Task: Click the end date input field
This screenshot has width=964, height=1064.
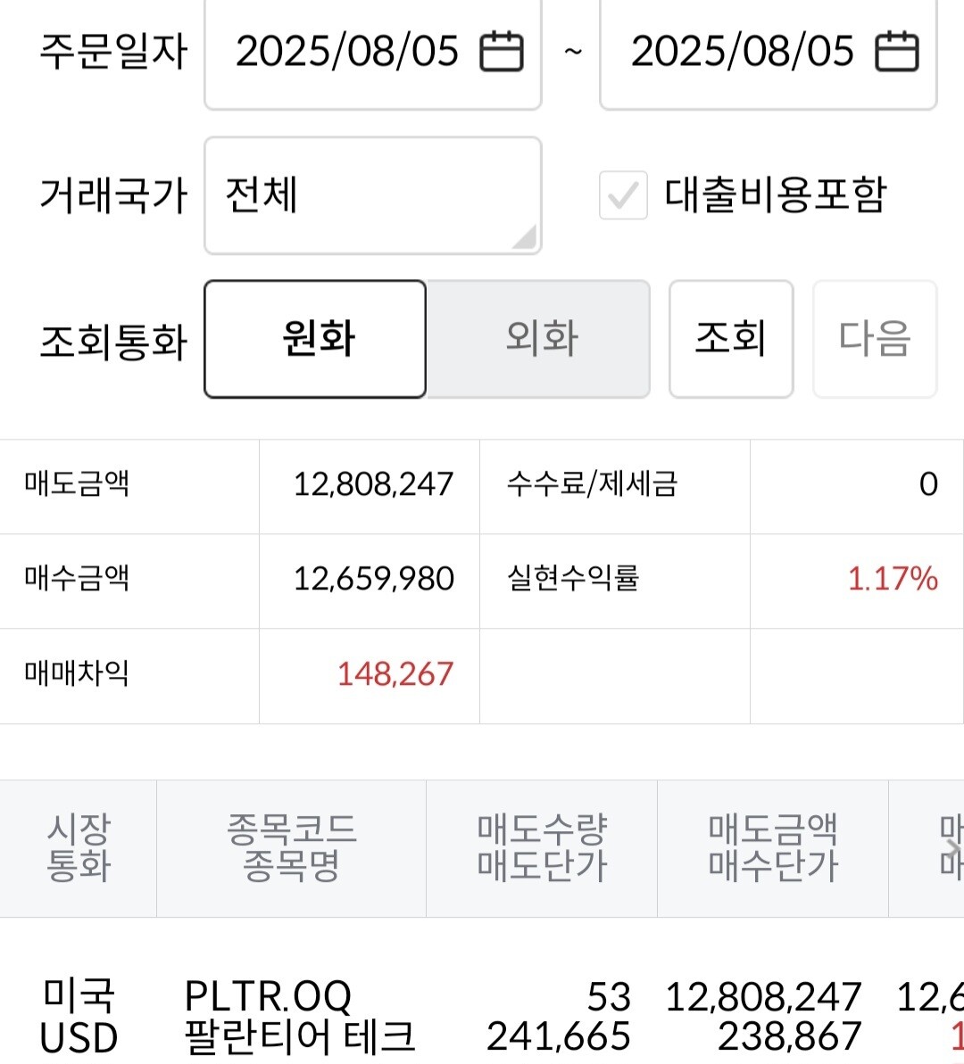Action: [x=742, y=51]
